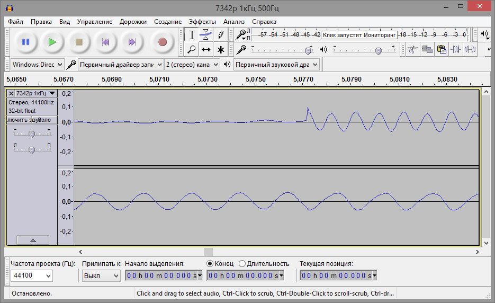
Task: Open the Анализ menu
Action: click(x=234, y=22)
